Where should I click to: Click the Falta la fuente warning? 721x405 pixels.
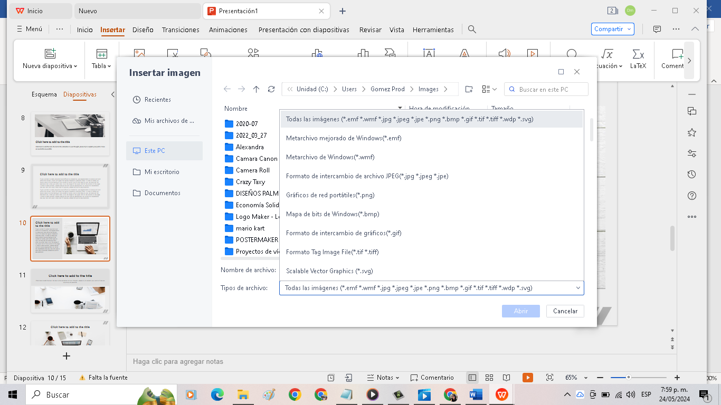103,378
